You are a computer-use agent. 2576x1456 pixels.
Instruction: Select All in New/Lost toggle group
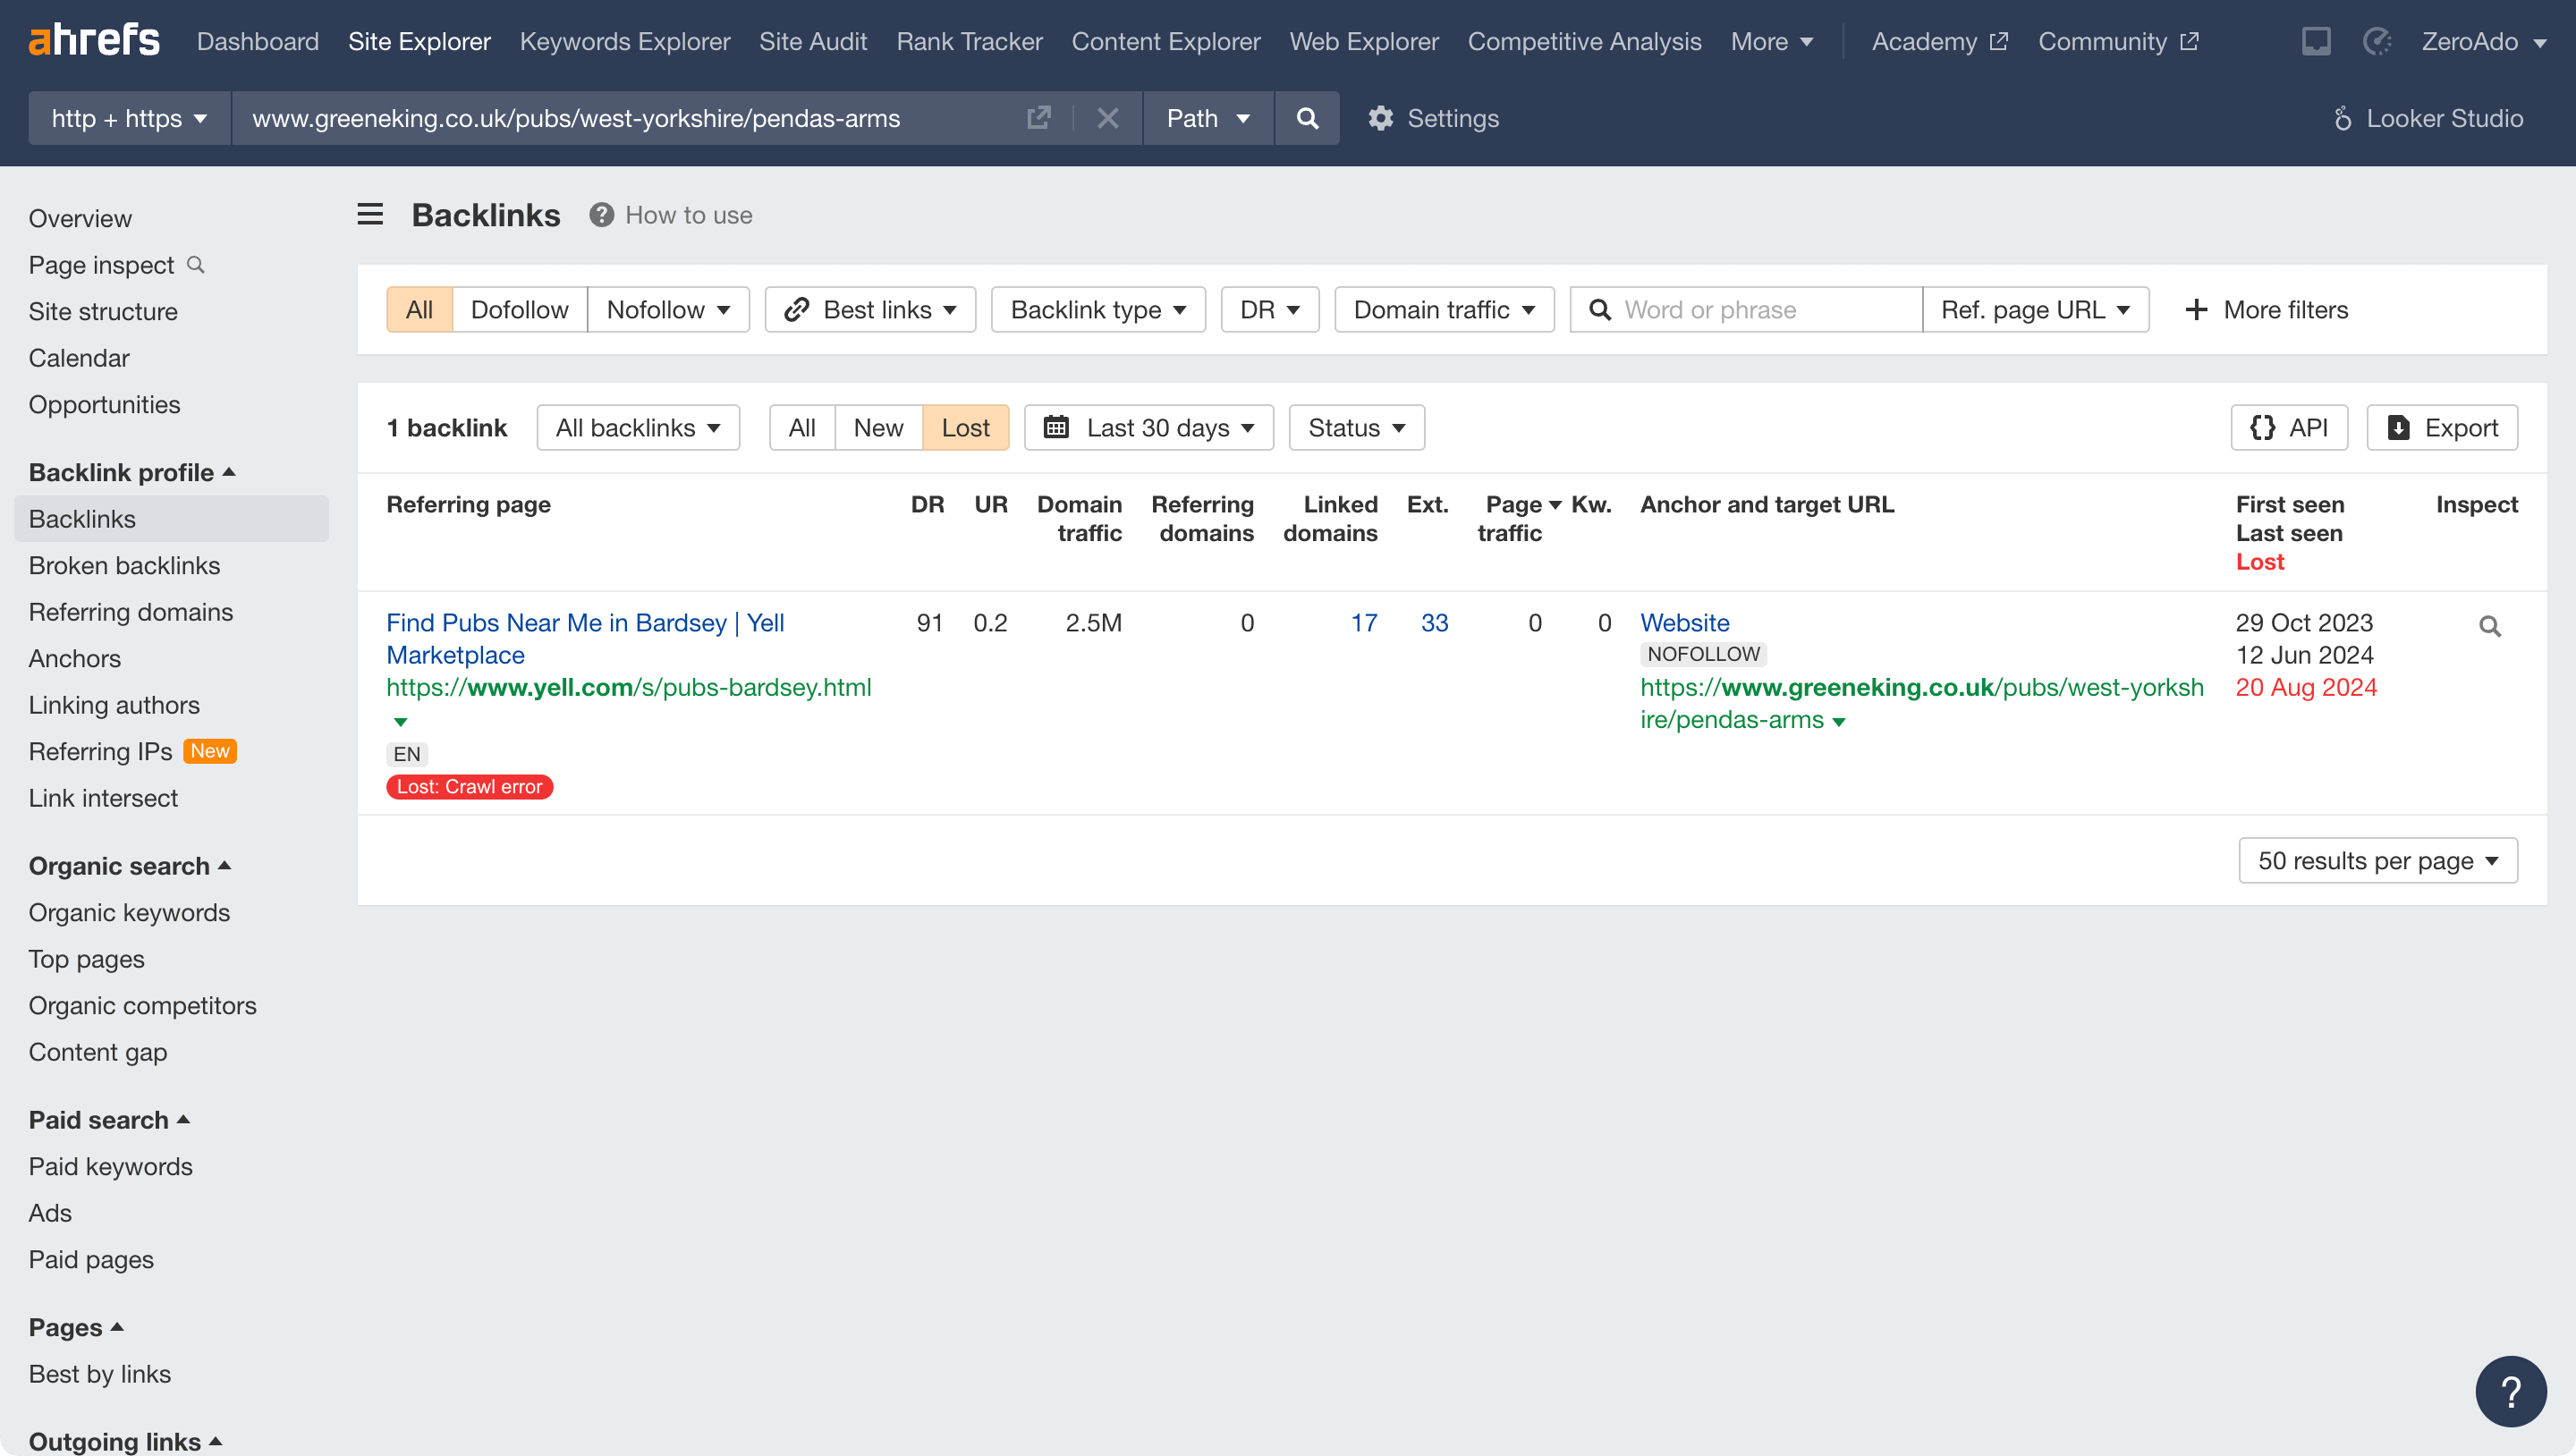tap(802, 428)
